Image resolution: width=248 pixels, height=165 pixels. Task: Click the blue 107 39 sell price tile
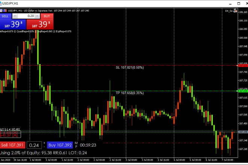click(13, 24)
